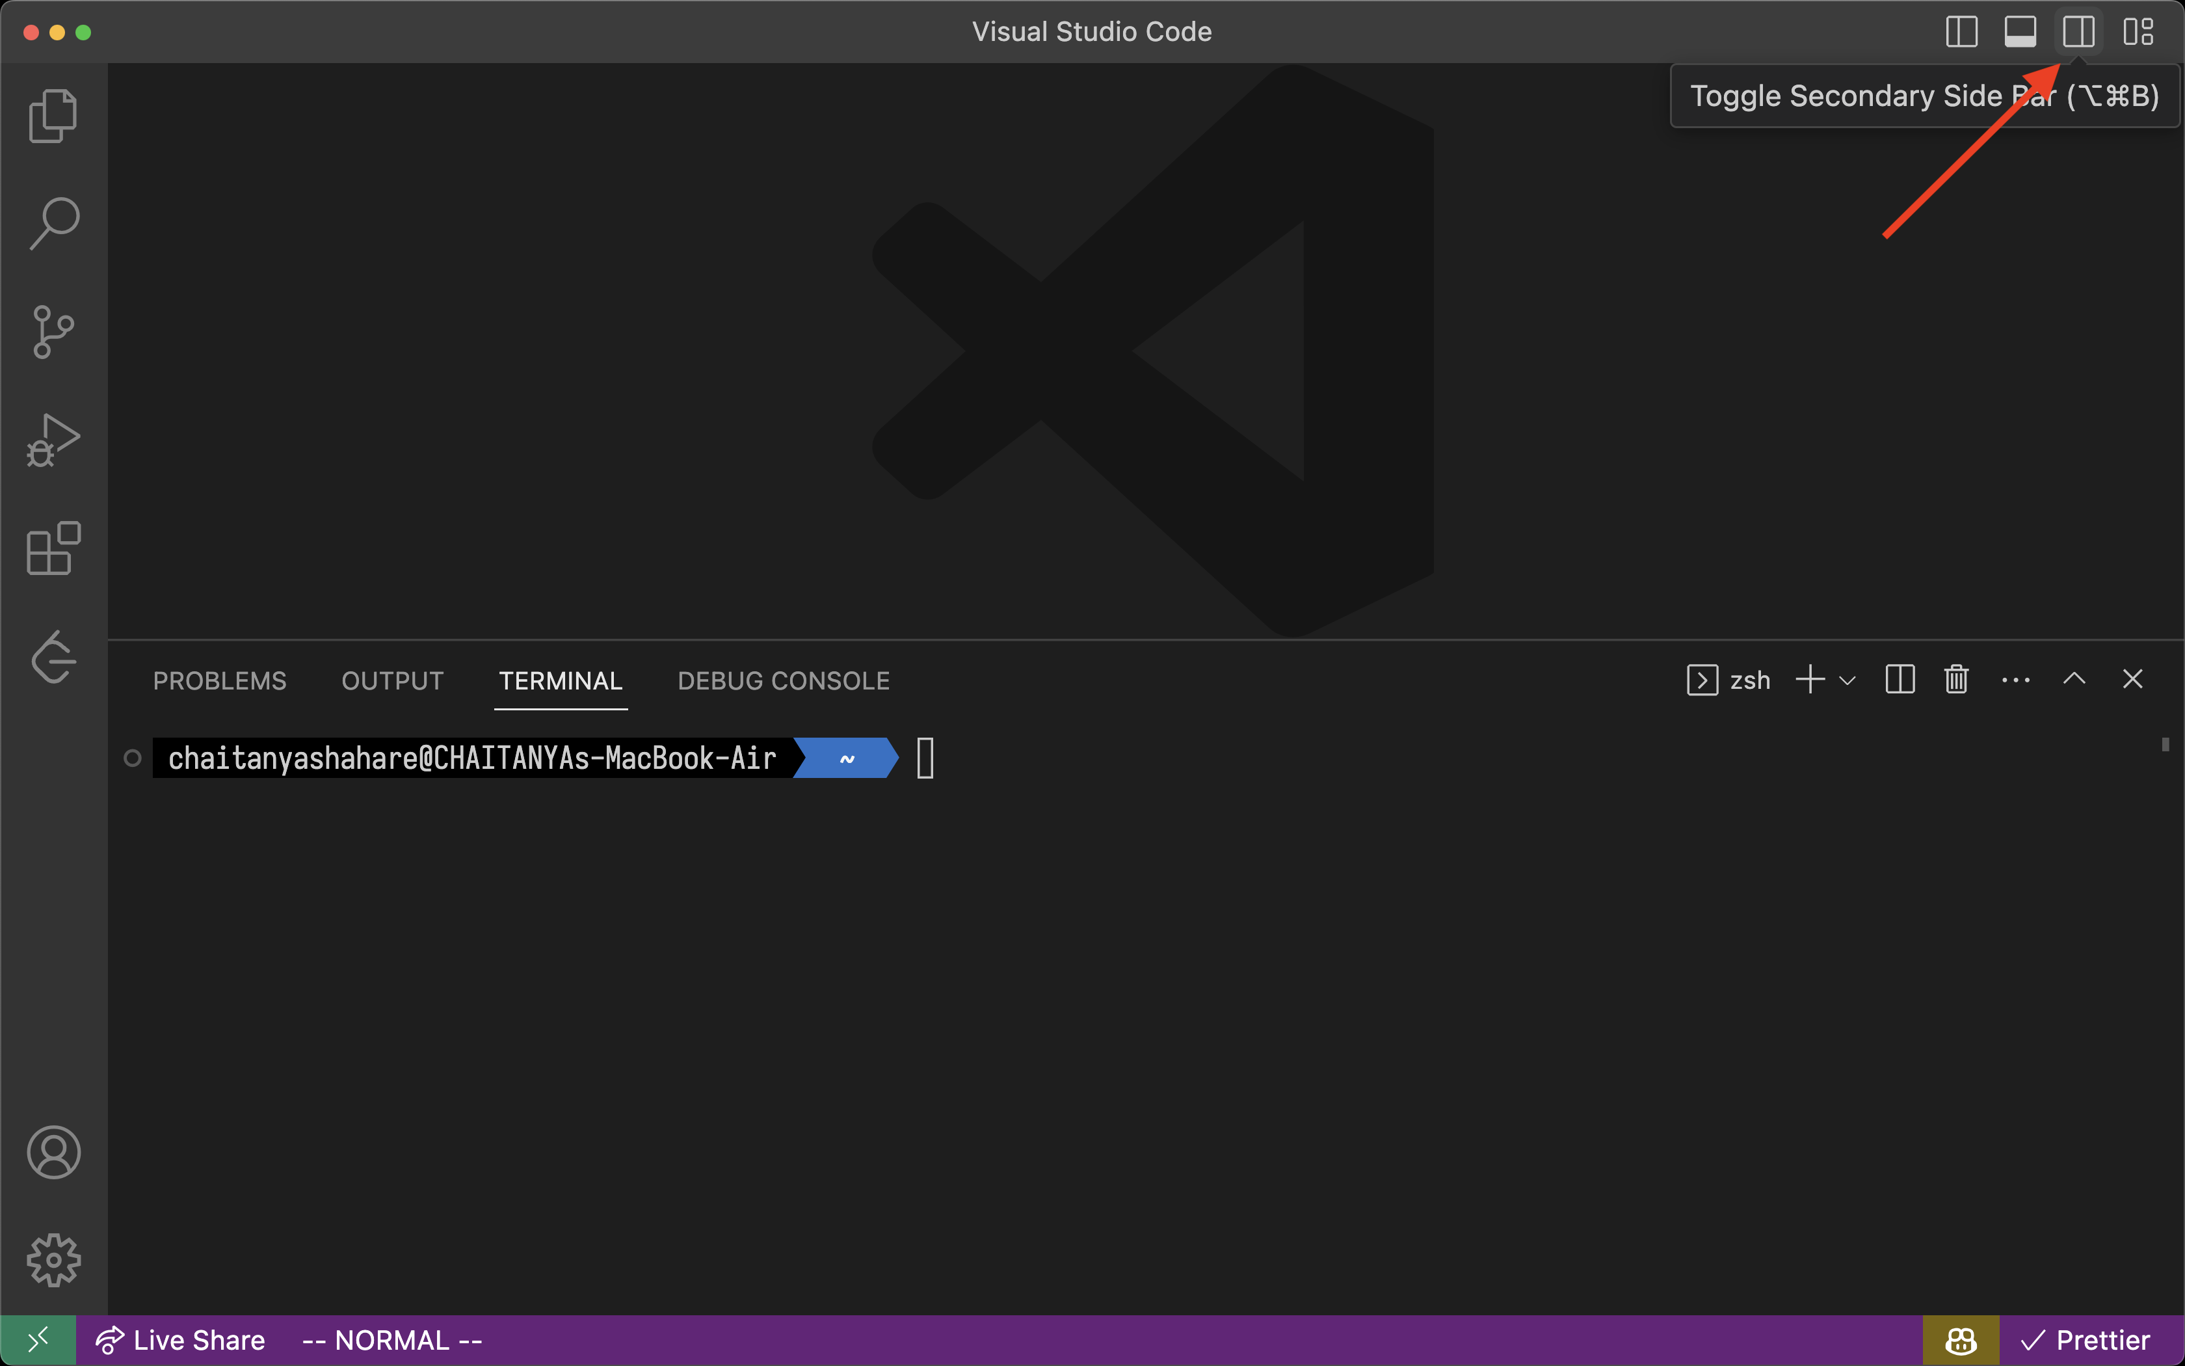Open Customize Layout button
Image resolution: width=2185 pixels, height=1366 pixels.
[2138, 32]
